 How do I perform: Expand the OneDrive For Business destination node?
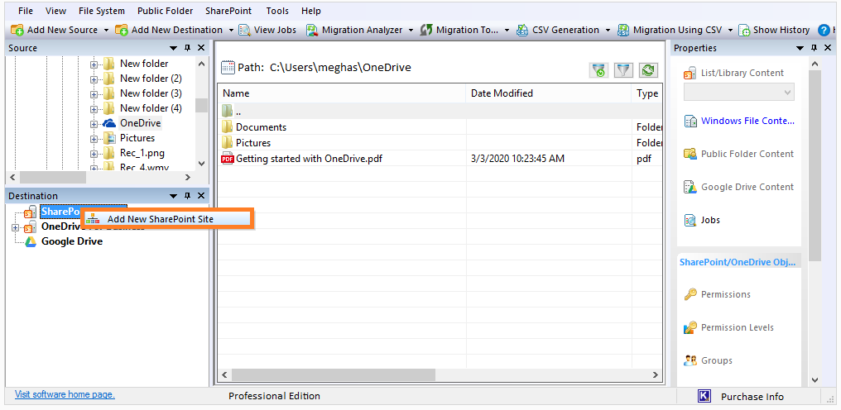[x=15, y=228]
